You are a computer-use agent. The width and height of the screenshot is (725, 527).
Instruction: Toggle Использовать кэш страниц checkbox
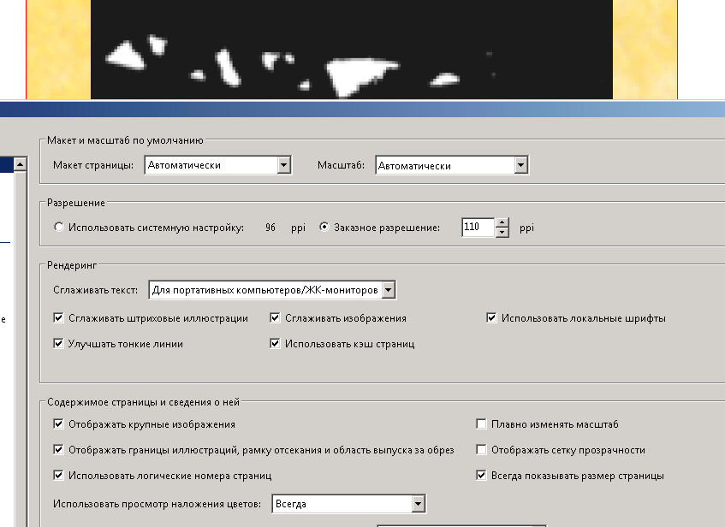click(275, 343)
